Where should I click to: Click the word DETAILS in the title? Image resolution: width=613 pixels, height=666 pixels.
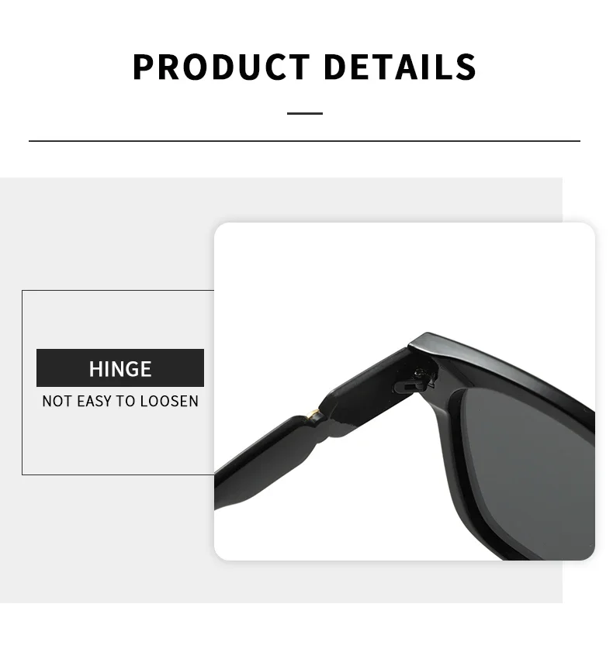click(400, 67)
